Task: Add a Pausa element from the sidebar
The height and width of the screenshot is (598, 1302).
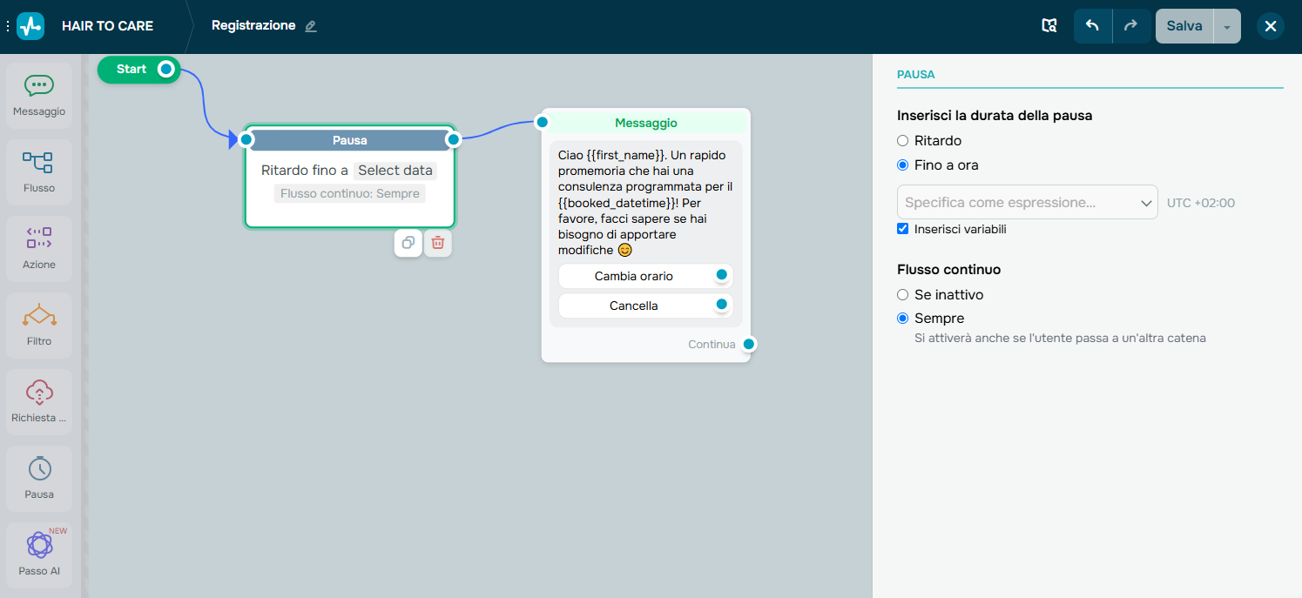Action: tap(38, 477)
